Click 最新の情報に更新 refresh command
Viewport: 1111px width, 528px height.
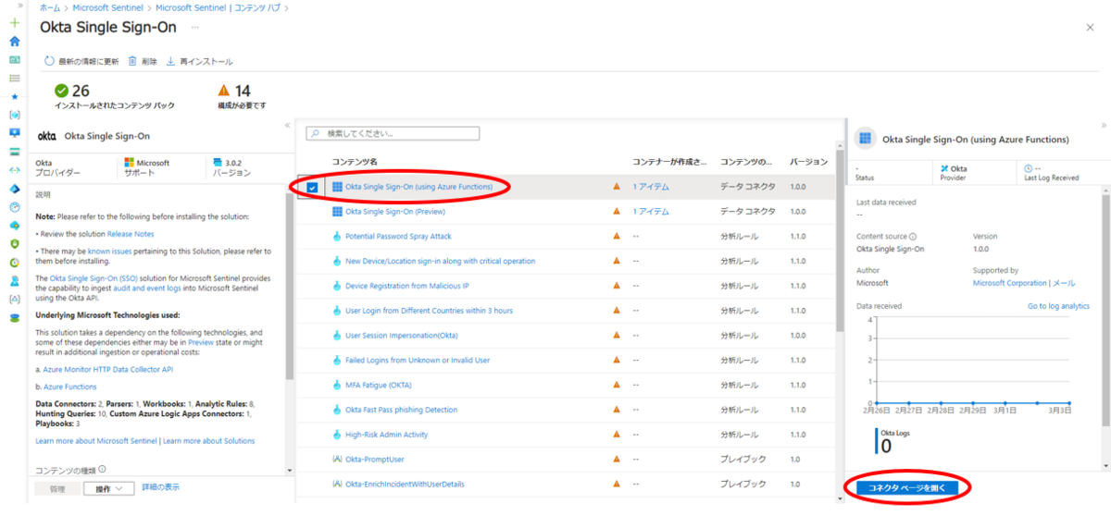click(81, 61)
